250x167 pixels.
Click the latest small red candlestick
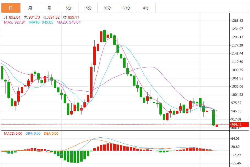(x=217, y=125)
